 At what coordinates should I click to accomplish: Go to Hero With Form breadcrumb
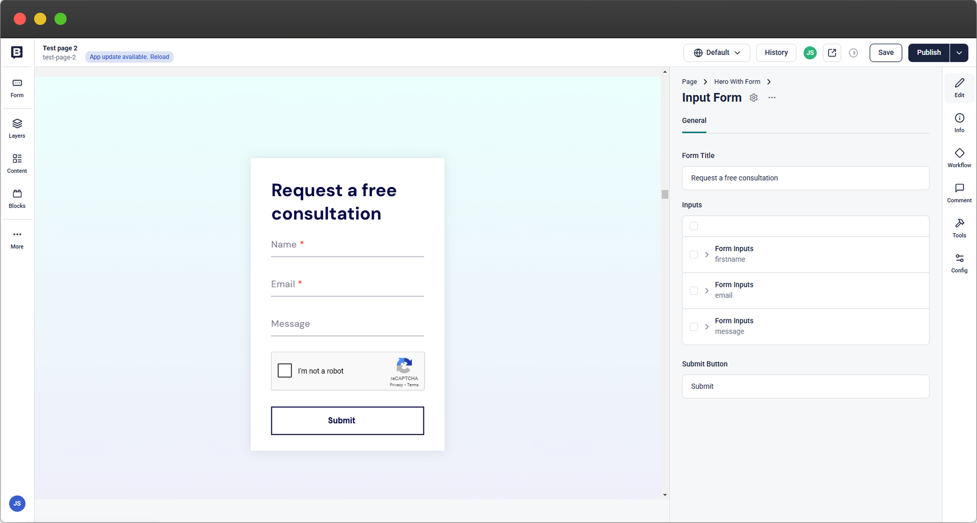(x=737, y=82)
